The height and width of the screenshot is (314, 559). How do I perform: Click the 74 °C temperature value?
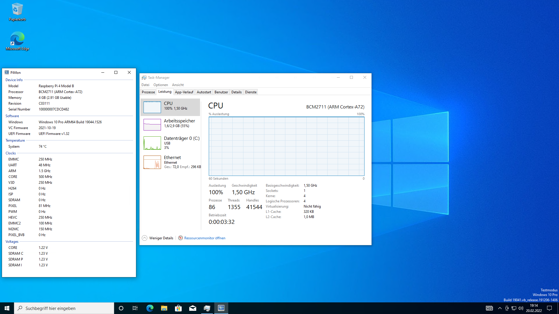(x=43, y=147)
